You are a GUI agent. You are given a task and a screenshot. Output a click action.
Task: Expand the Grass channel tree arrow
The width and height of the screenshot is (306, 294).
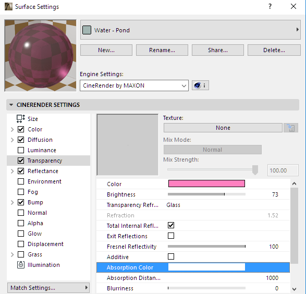(13, 254)
